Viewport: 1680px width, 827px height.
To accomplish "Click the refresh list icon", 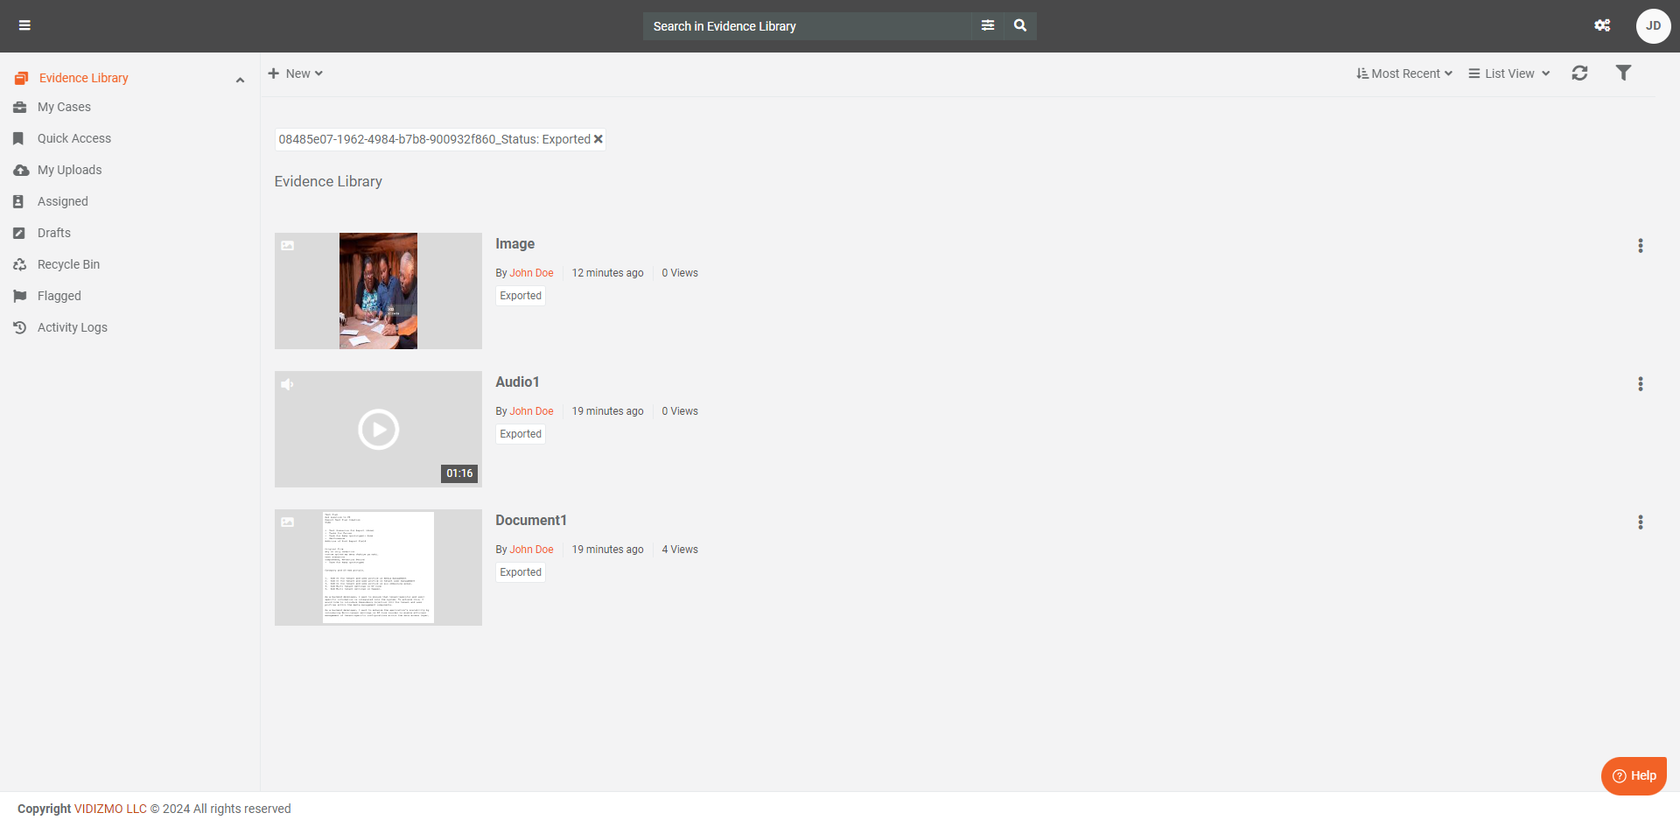I will click(x=1579, y=74).
